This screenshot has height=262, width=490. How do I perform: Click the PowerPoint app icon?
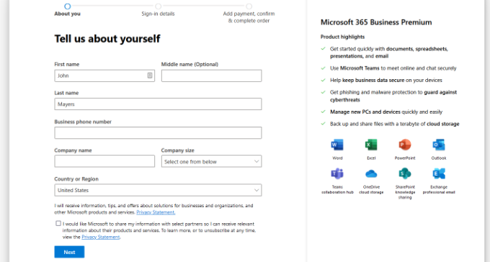(x=405, y=145)
